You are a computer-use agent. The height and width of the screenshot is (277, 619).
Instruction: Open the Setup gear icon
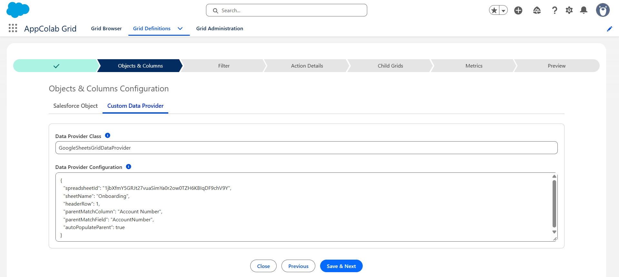569,10
